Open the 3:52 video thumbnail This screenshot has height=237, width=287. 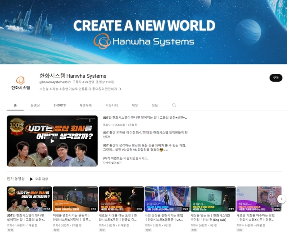(x=75, y=199)
